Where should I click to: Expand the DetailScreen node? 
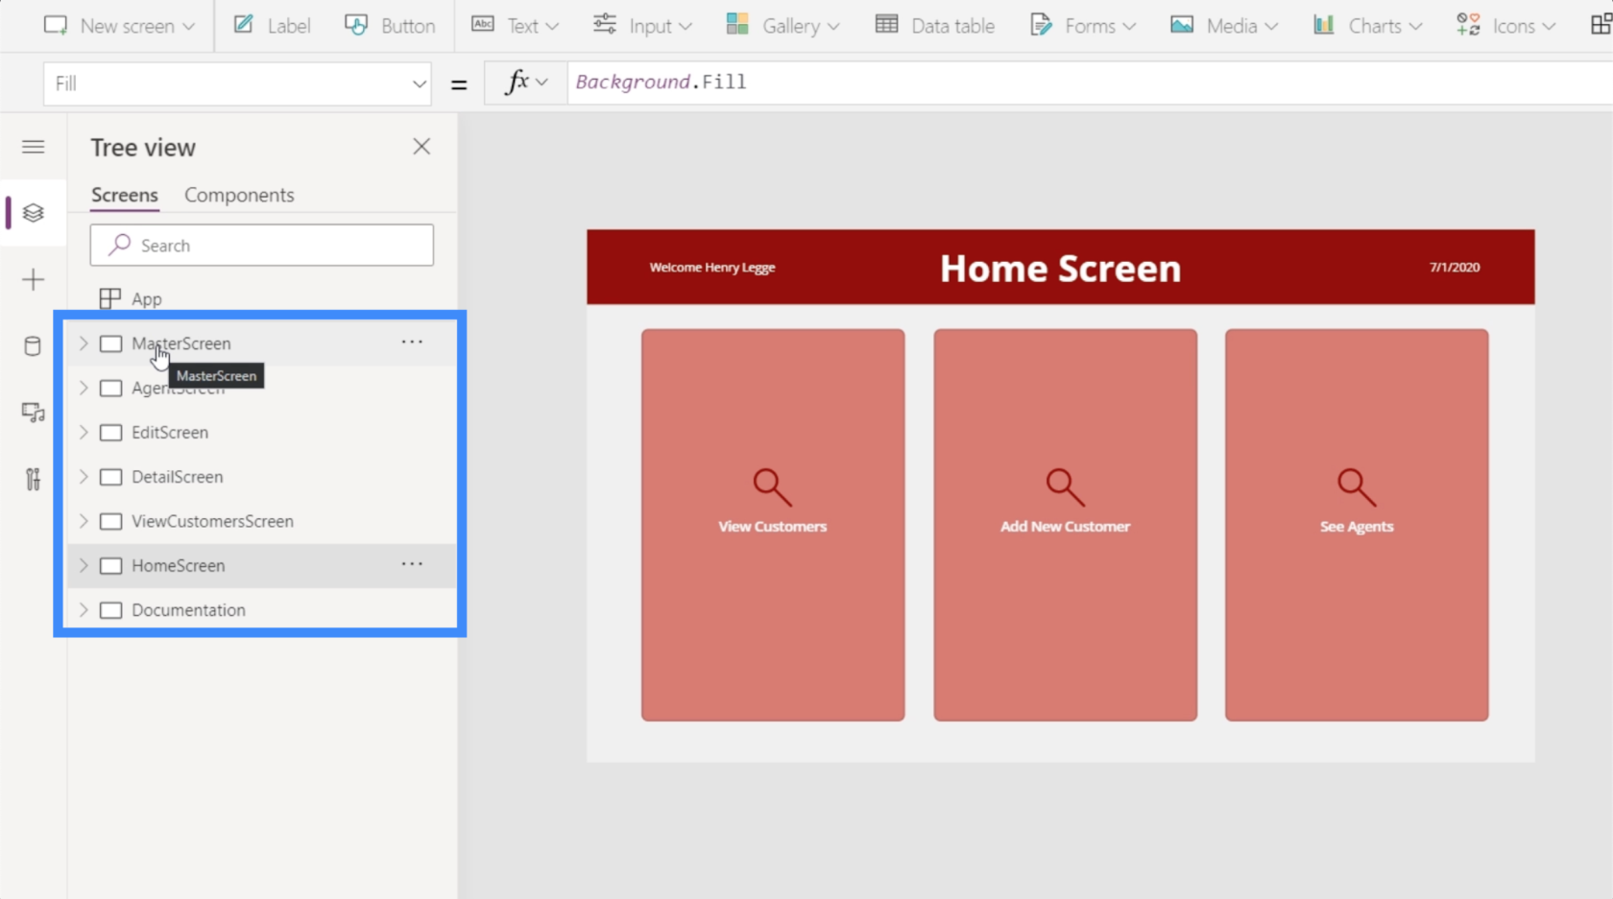click(84, 477)
